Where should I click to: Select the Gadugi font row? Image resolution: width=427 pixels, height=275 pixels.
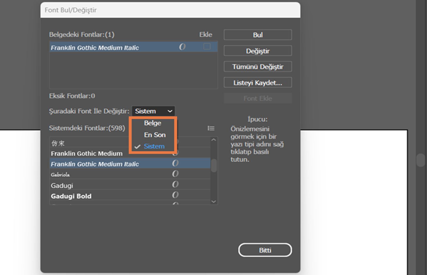130,185
